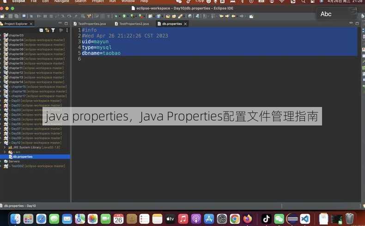Open Eclipse icon in the Dock
This screenshot has height=226, width=365.
coord(292,219)
